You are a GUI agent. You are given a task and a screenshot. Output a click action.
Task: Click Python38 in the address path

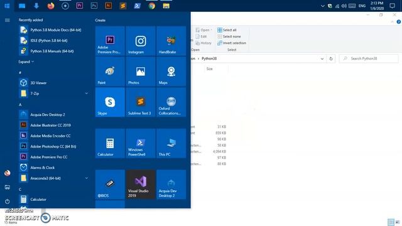209,58
